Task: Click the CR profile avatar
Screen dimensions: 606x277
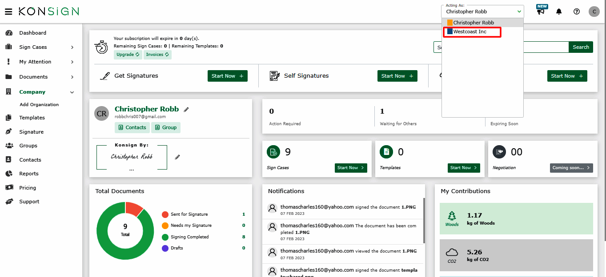Action: pyautogui.click(x=101, y=113)
